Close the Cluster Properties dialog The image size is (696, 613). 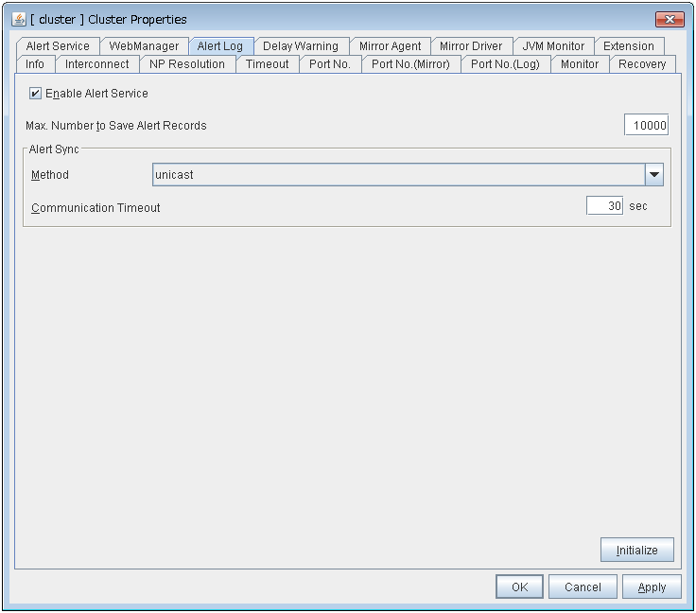[x=670, y=19]
